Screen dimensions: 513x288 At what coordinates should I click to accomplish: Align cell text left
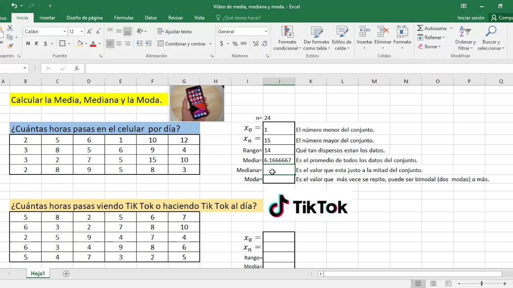coord(110,44)
